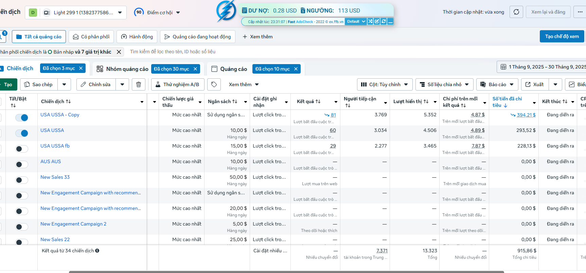The image size is (586, 273).
Task: Click the Xem lại và đăng button
Action: tap(548, 12)
